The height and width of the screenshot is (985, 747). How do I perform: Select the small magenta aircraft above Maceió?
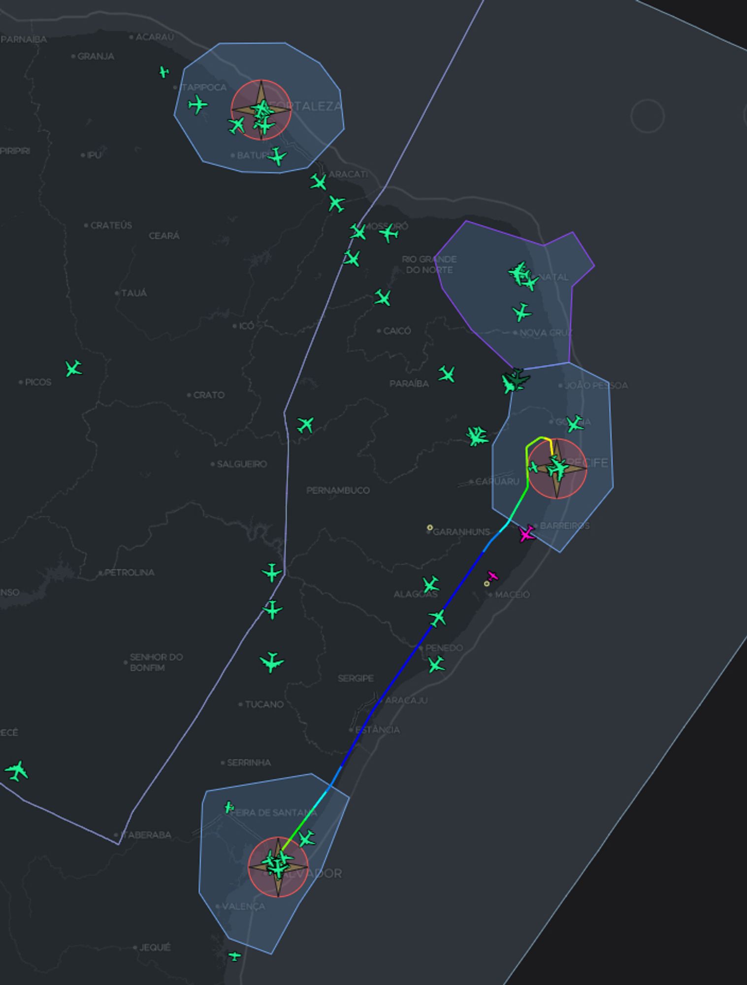click(492, 576)
